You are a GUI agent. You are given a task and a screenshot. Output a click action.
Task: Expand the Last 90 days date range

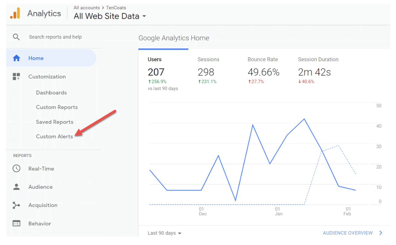tap(164, 233)
